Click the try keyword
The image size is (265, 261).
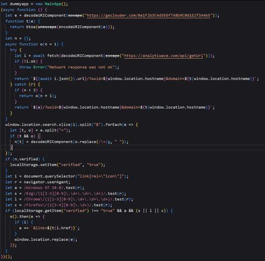13,50
